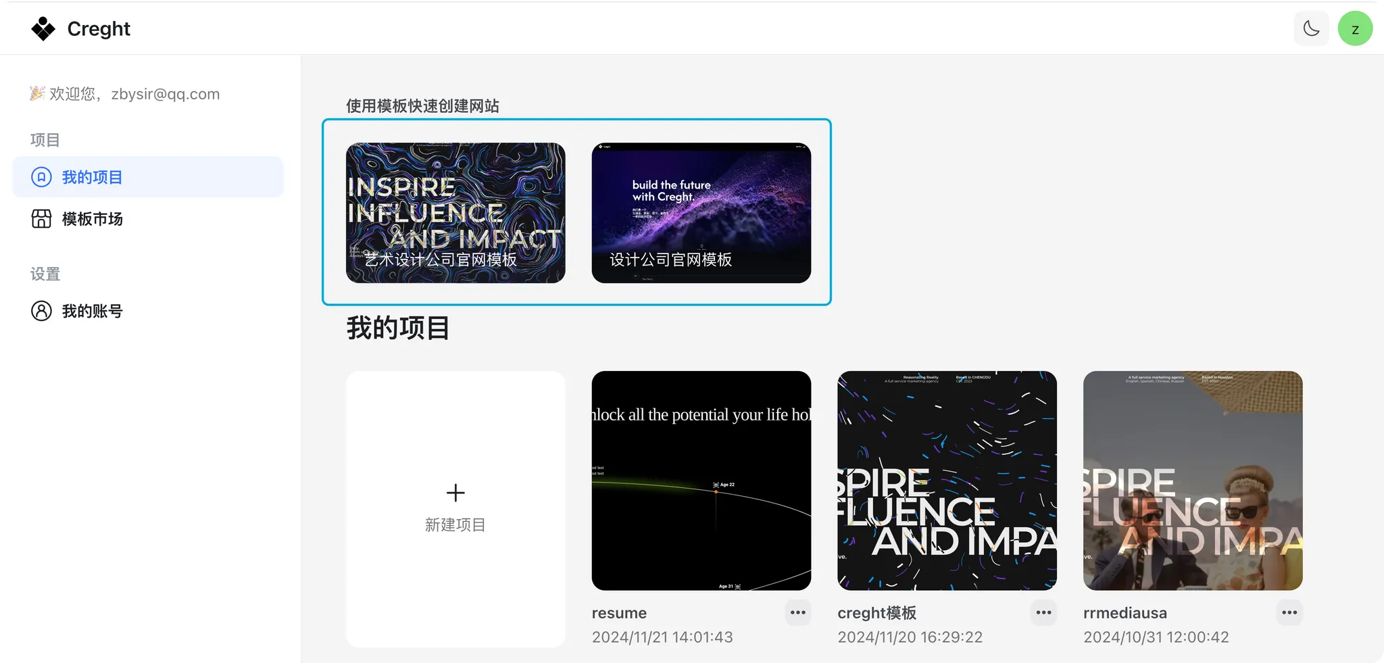Choose the 艺术设计公司官网模板 template
1384x663 pixels.
(x=455, y=213)
